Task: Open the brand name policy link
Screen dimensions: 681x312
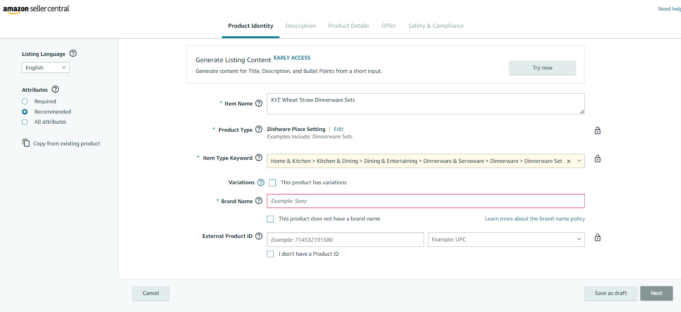Action: [x=535, y=219]
